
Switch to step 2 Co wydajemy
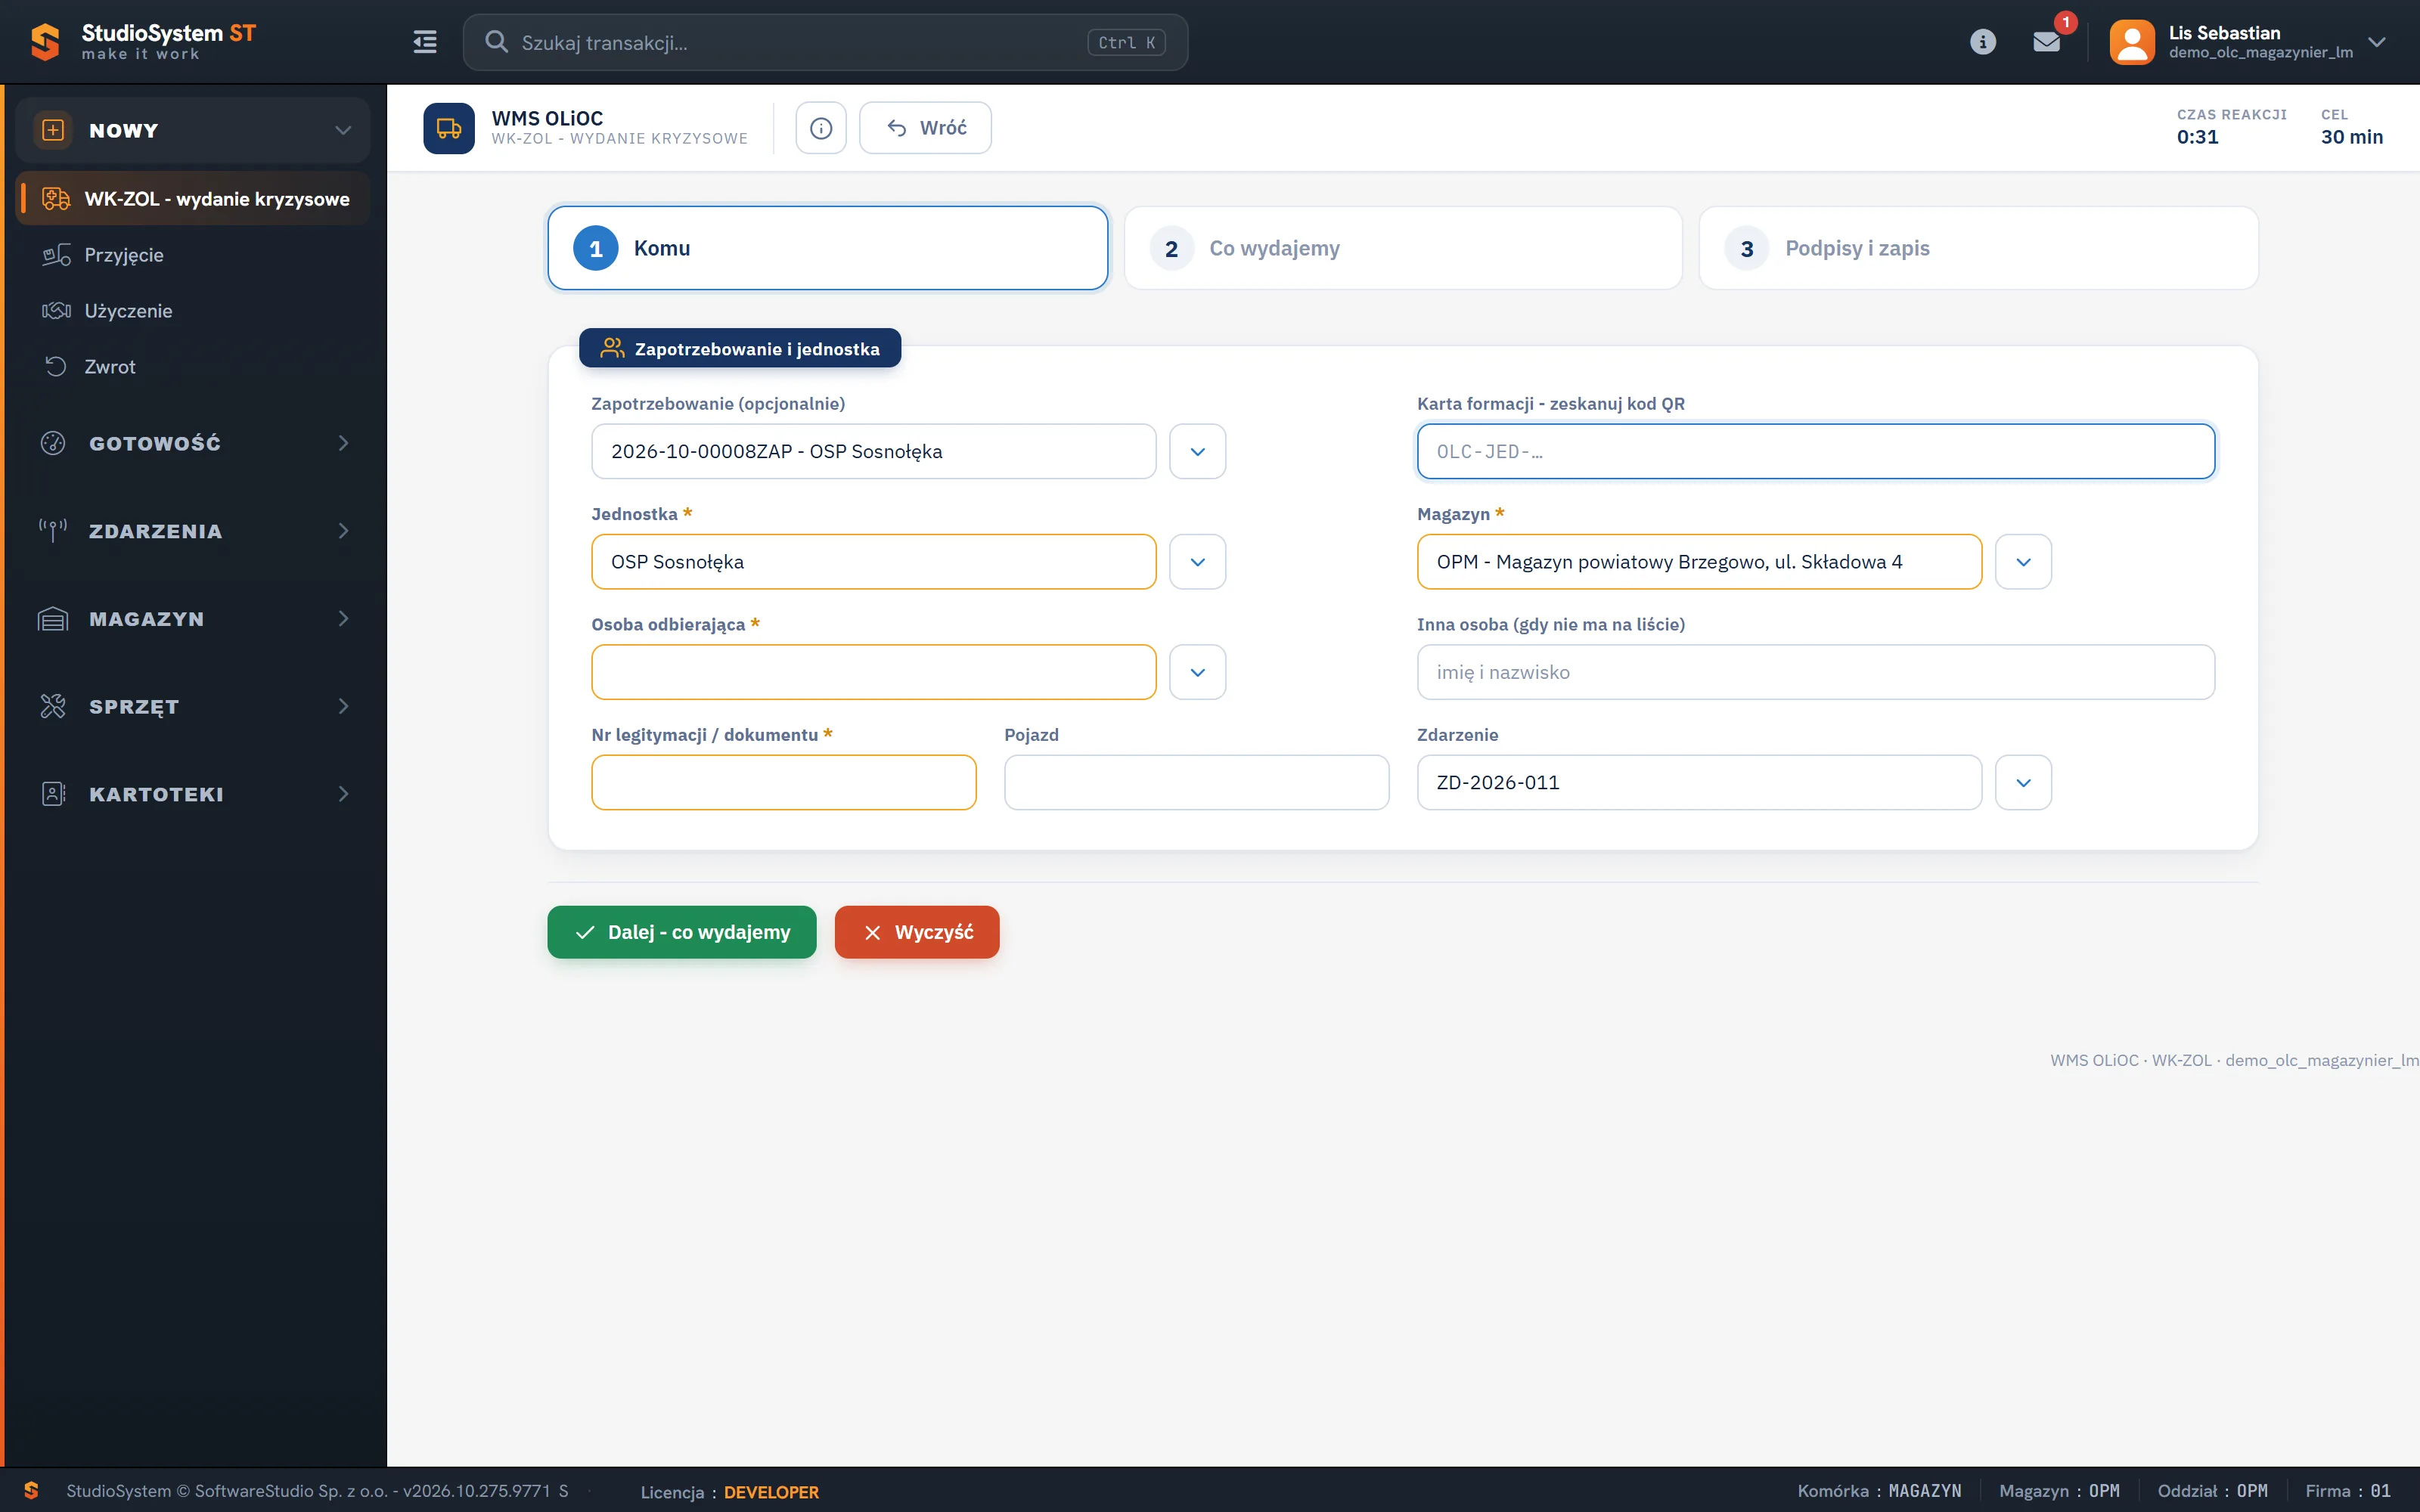[1403, 248]
